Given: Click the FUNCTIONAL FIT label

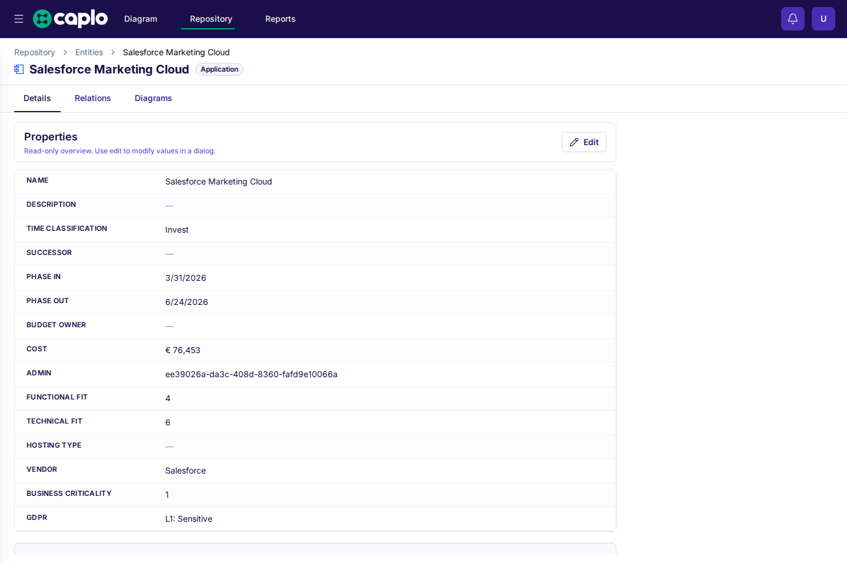Looking at the screenshot, I should [x=57, y=397].
